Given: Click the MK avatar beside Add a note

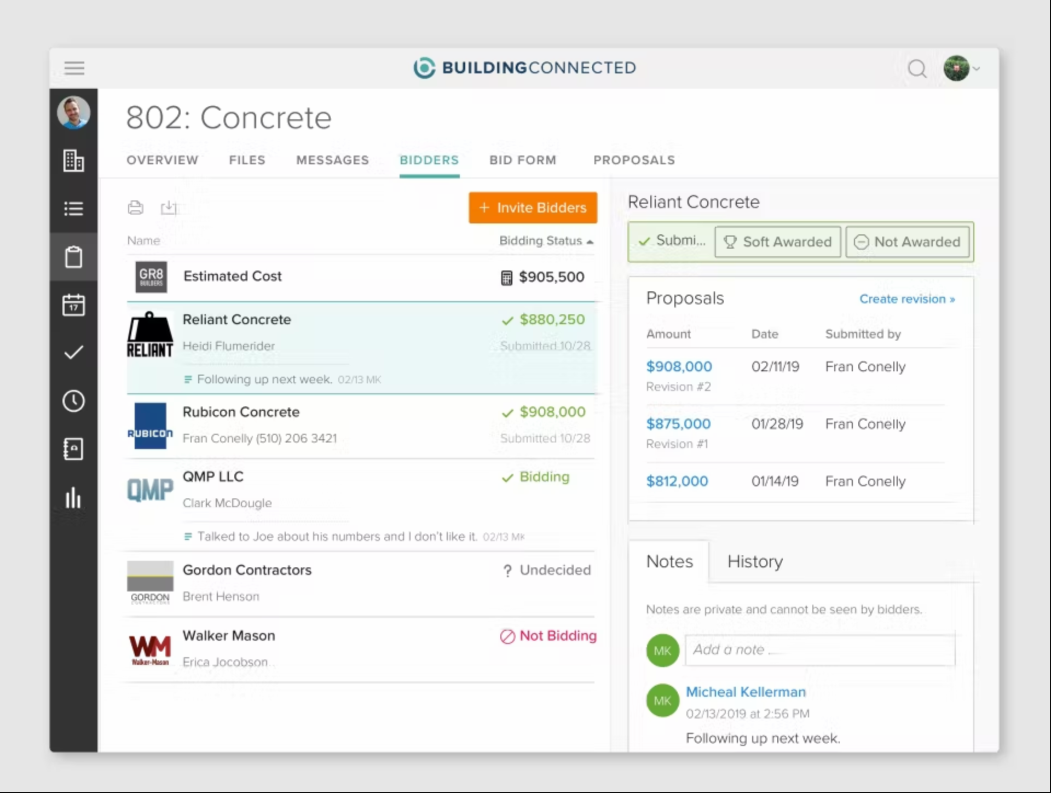Looking at the screenshot, I should tap(662, 651).
